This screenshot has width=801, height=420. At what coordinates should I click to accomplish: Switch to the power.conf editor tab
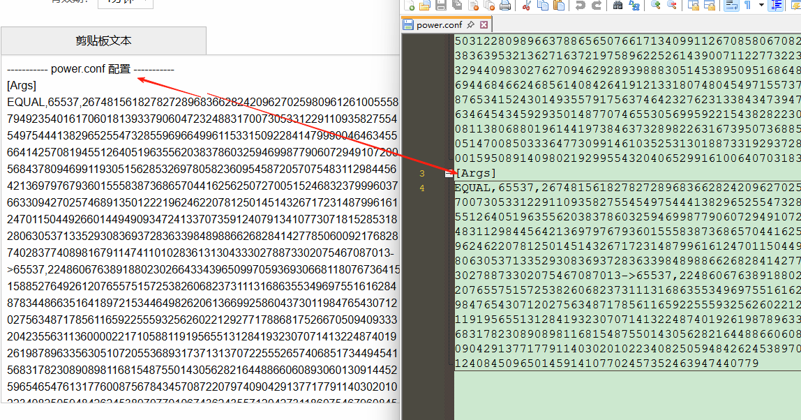click(x=439, y=24)
